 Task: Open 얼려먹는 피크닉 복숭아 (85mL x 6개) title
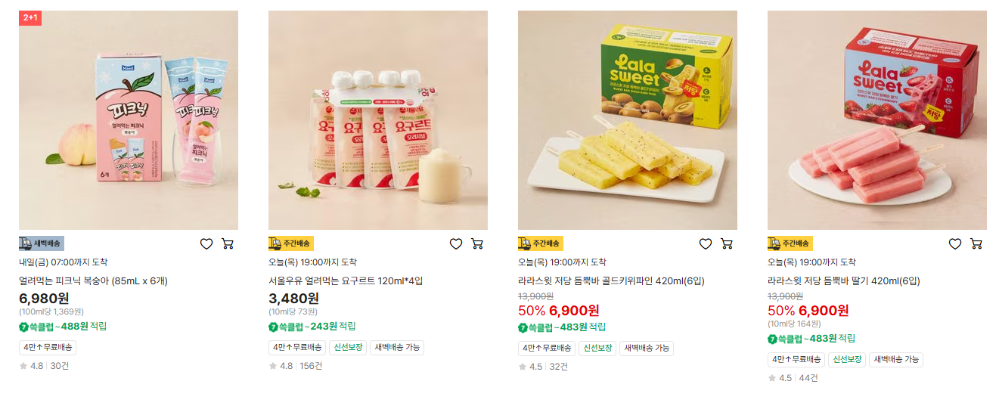point(93,281)
